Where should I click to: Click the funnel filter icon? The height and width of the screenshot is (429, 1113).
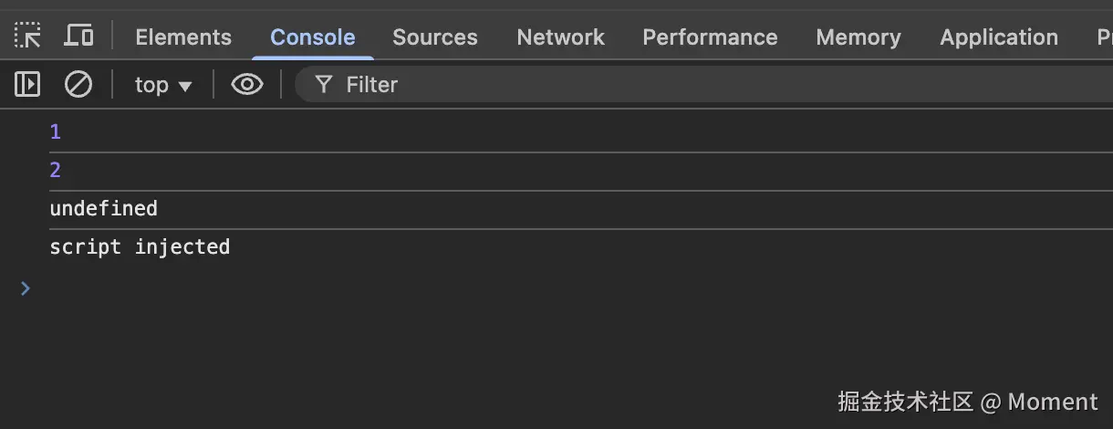coord(323,85)
